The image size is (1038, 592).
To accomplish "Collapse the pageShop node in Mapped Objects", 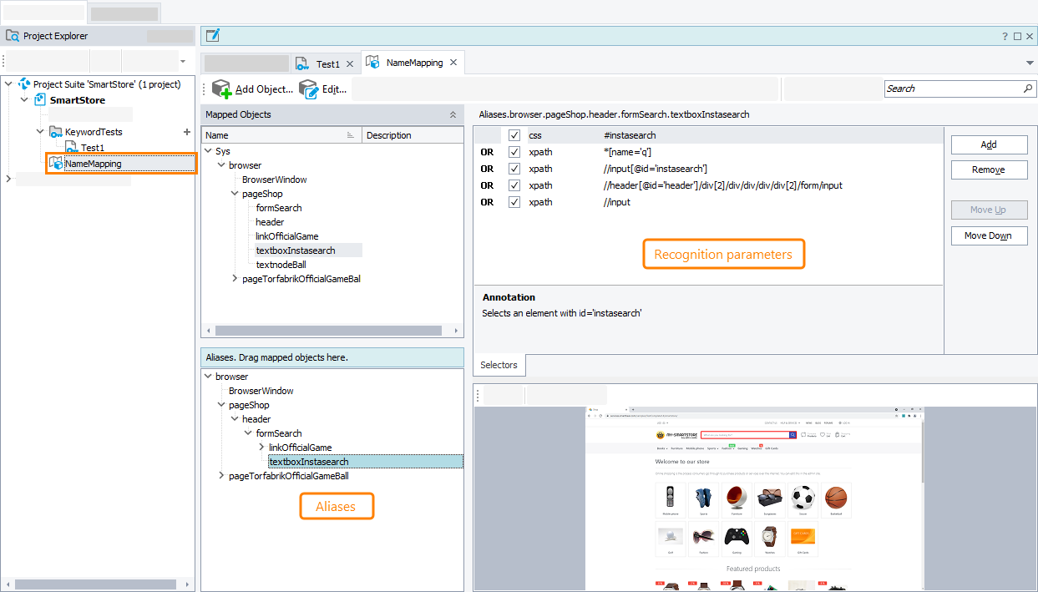I will [234, 193].
